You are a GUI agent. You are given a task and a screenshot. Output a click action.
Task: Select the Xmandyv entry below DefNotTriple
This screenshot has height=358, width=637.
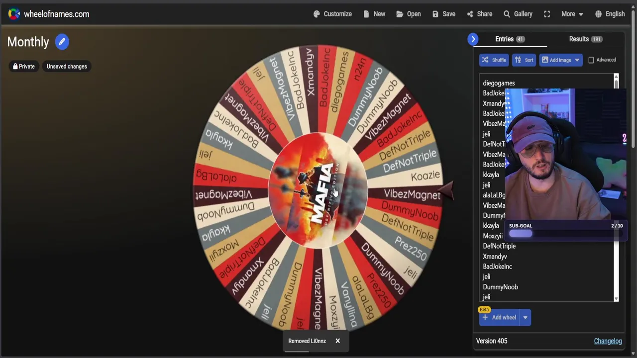tap(495, 257)
